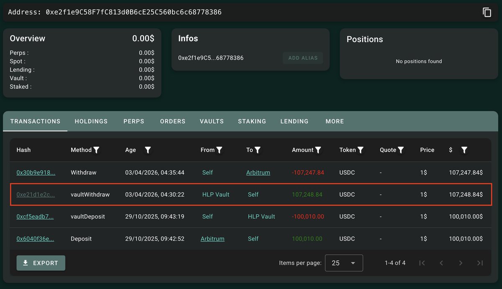Expand the items per page dropdown
Viewport: 502px width, 289px height.
coord(344,263)
